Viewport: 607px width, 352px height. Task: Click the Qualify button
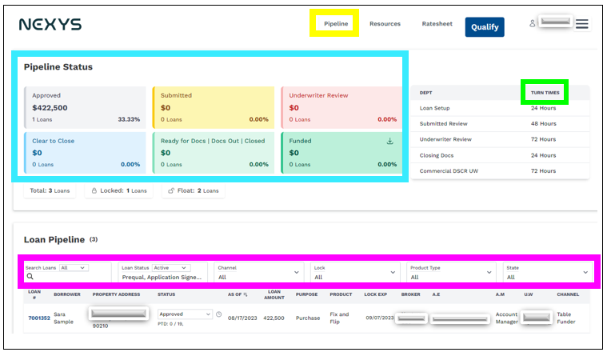pyautogui.click(x=485, y=26)
